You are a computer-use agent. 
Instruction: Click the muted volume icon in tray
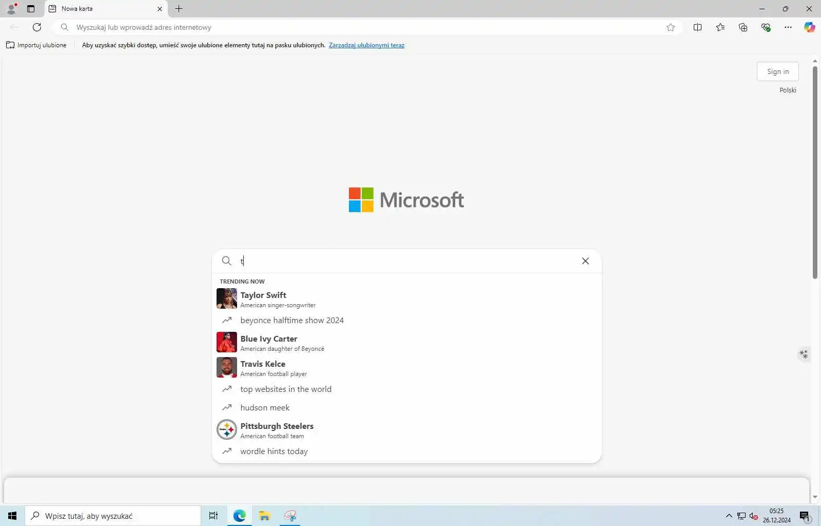754,516
